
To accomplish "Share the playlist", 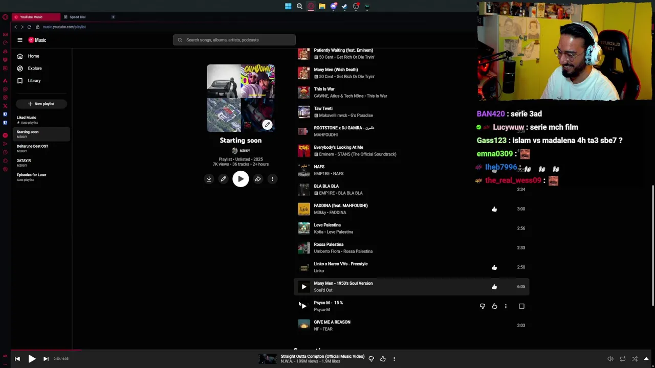I will pyautogui.click(x=258, y=179).
